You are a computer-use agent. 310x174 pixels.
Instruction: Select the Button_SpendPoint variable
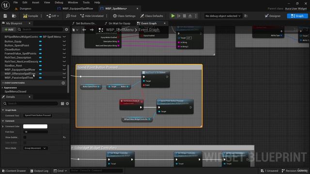pos(17,45)
